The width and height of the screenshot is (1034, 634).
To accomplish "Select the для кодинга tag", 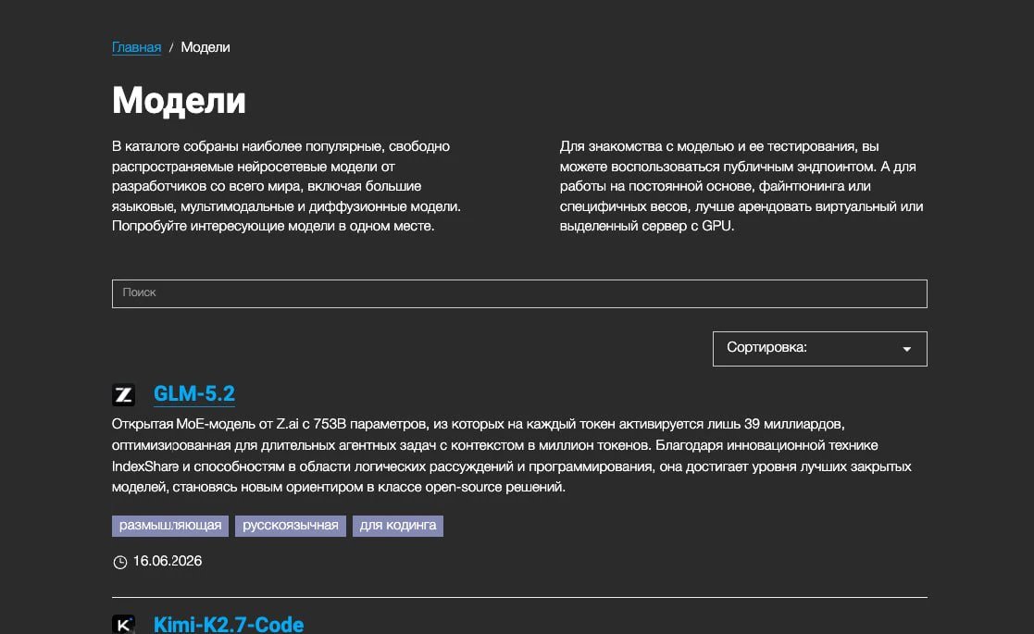I will point(398,526).
